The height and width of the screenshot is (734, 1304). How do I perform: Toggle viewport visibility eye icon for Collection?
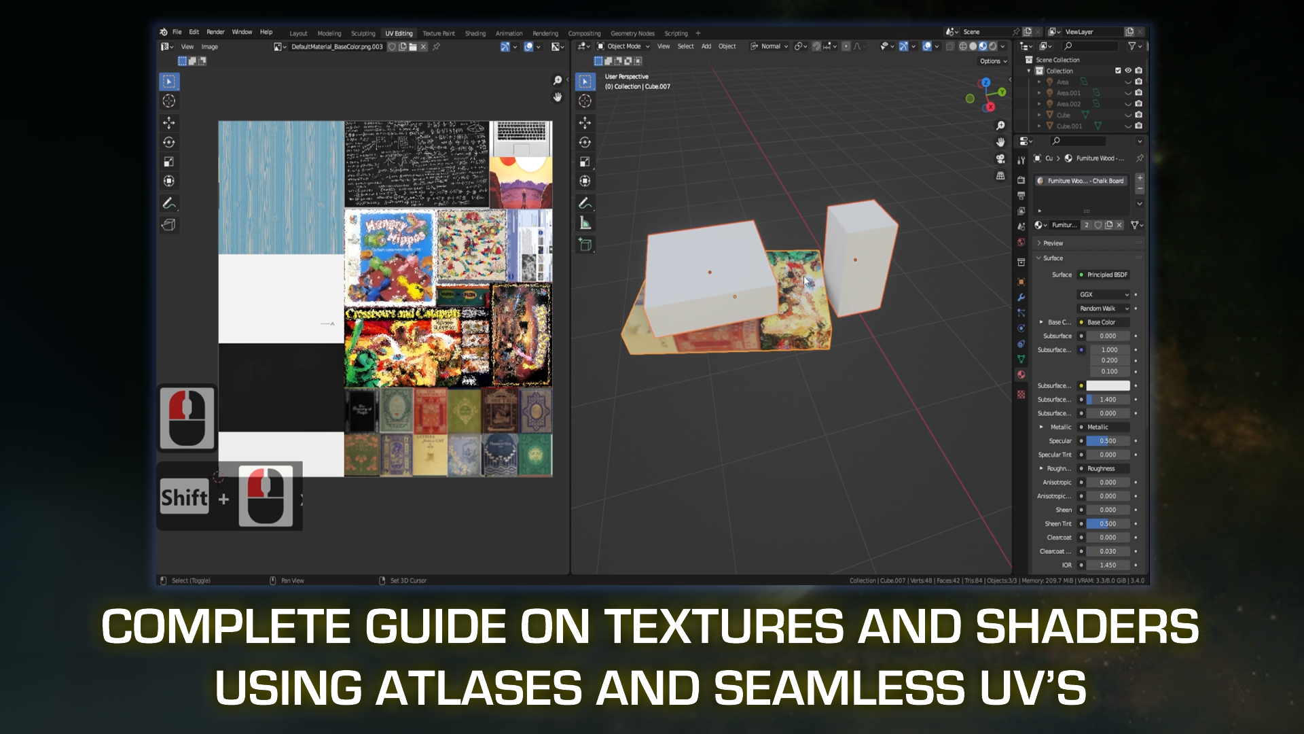[x=1128, y=71]
